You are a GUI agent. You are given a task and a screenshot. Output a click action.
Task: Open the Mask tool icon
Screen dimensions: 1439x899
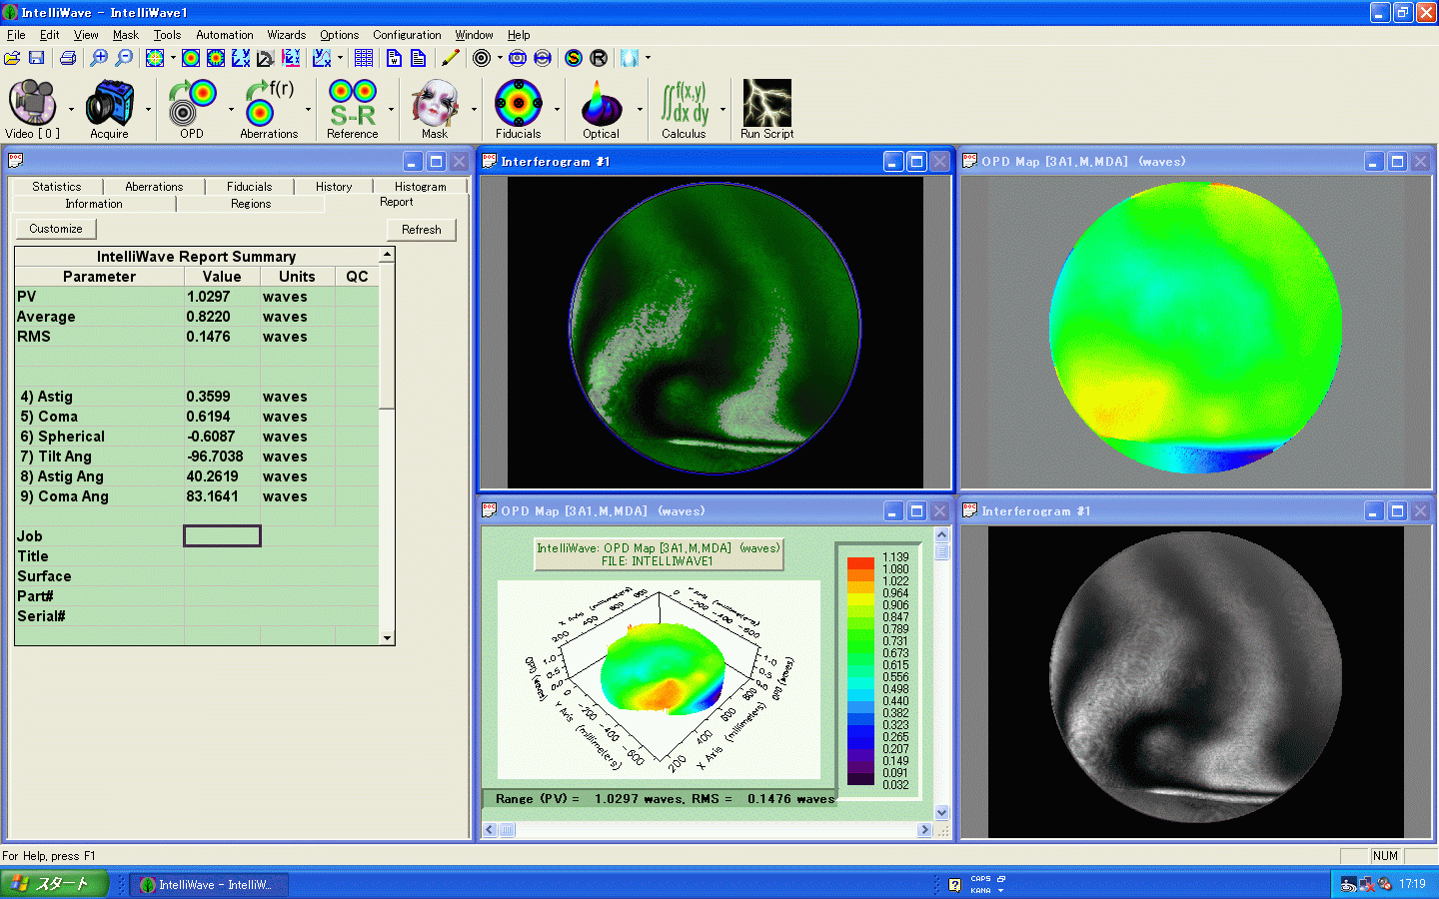point(435,102)
